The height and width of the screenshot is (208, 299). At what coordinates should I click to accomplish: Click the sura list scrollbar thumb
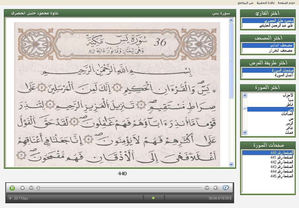[x=245, y=108]
